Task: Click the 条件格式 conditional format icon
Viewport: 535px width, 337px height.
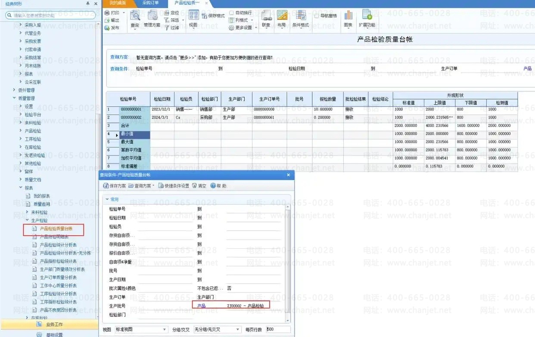Action: tap(300, 19)
